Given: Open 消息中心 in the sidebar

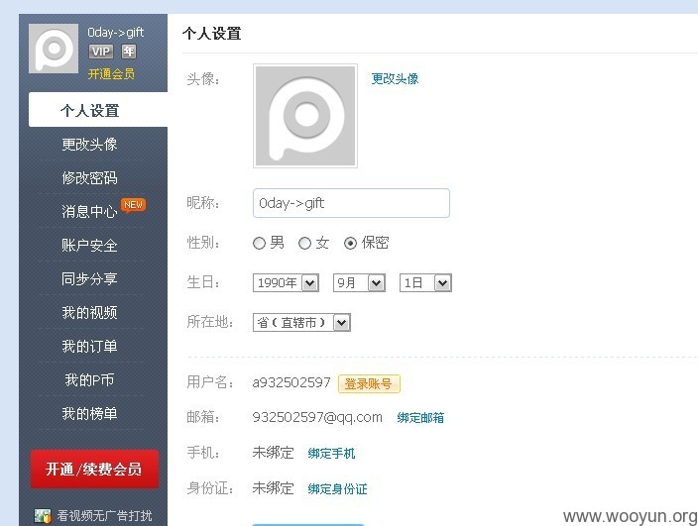Looking at the screenshot, I should [x=89, y=212].
